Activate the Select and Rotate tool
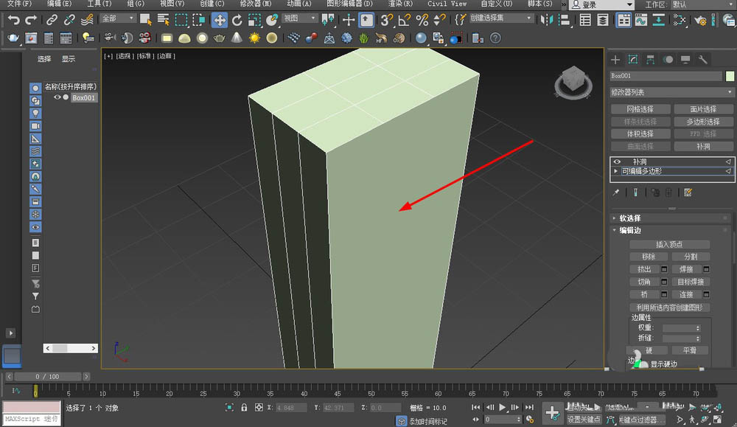The image size is (737, 427). click(x=237, y=20)
